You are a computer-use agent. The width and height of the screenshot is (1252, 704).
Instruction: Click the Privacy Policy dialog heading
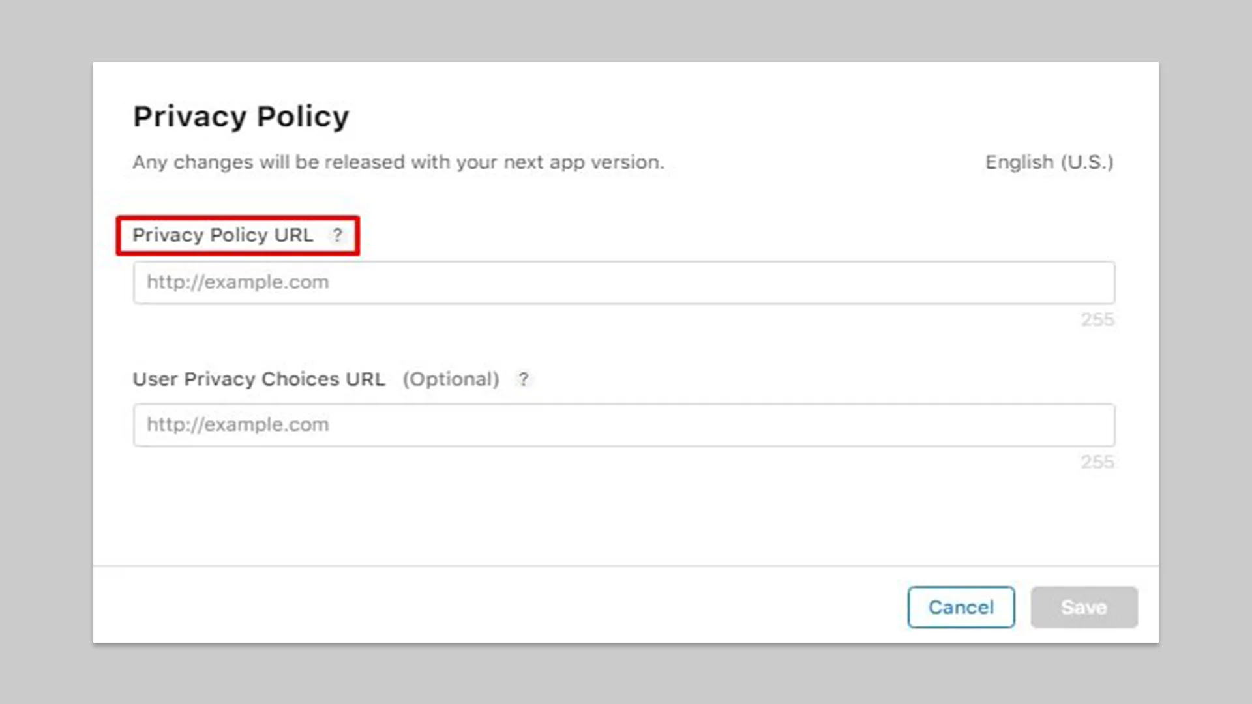pyautogui.click(x=241, y=117)
